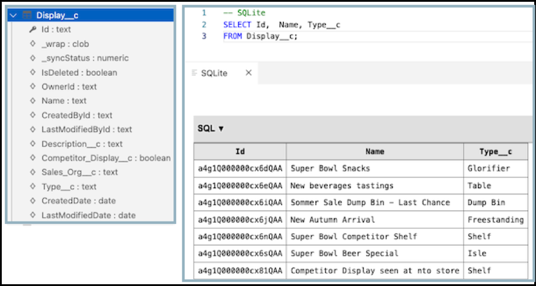Click the diamond icon beside Name
This screenshot has height=286, width=536.
(x=33, y=101)
